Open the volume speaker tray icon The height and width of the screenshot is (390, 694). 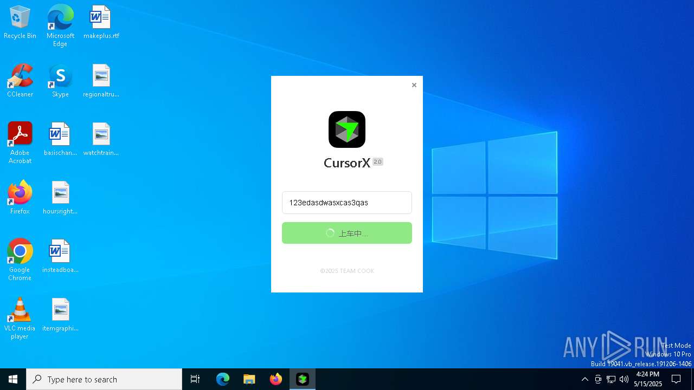click(624, 379)
